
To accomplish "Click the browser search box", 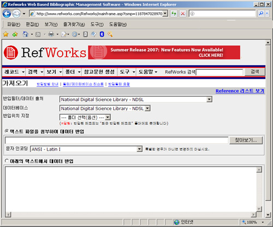I will 223,14.
